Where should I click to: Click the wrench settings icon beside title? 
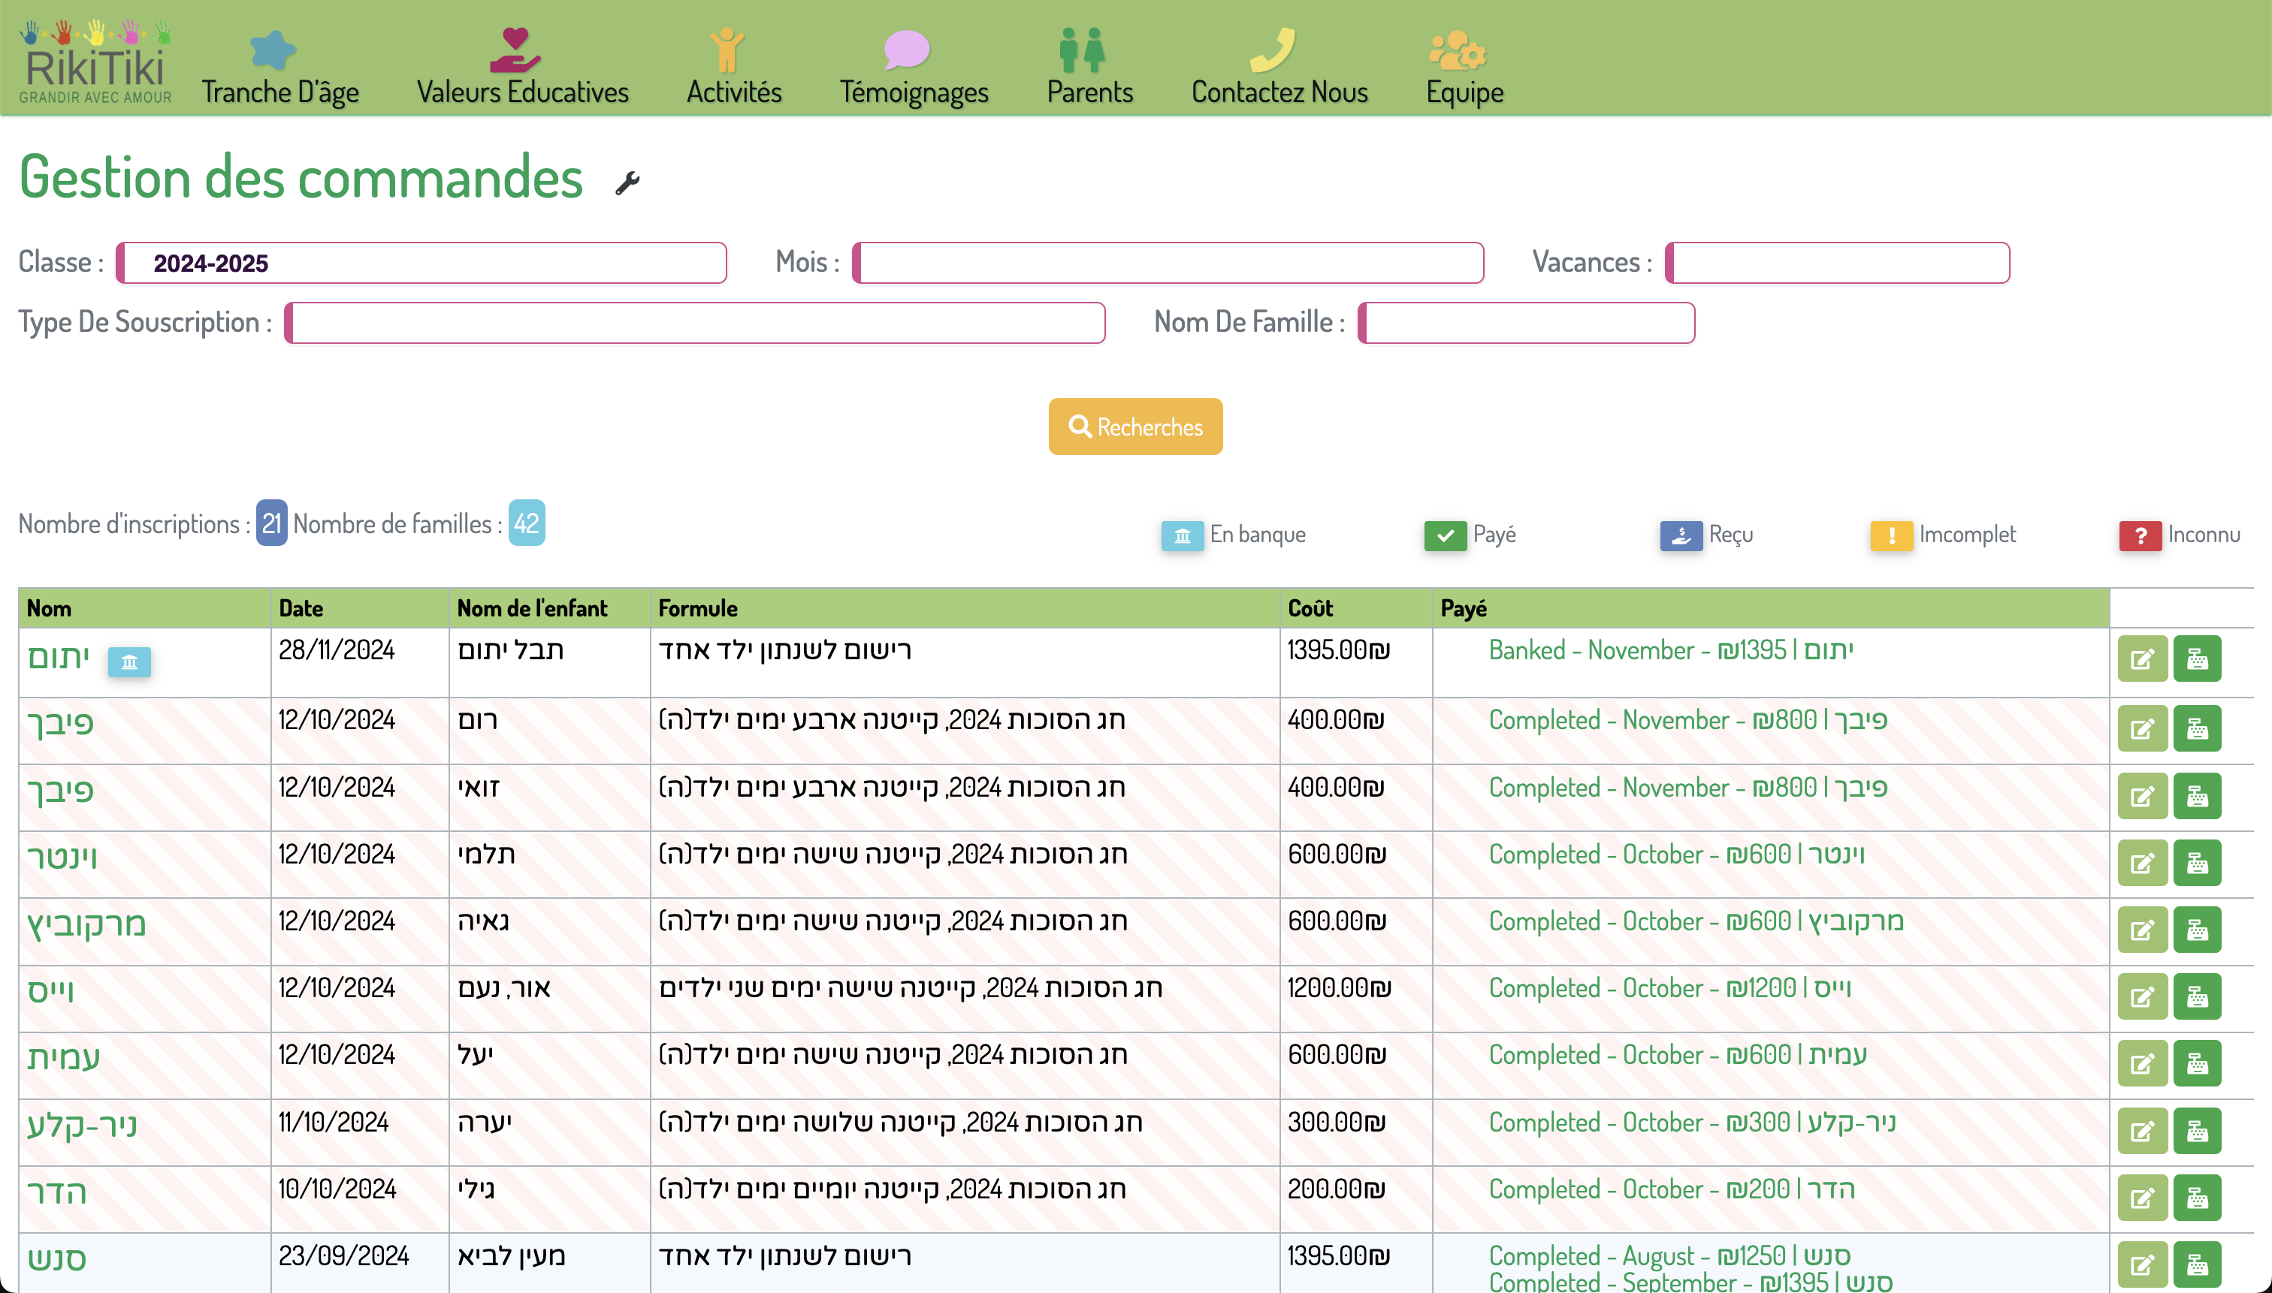(x=627, y=182)
